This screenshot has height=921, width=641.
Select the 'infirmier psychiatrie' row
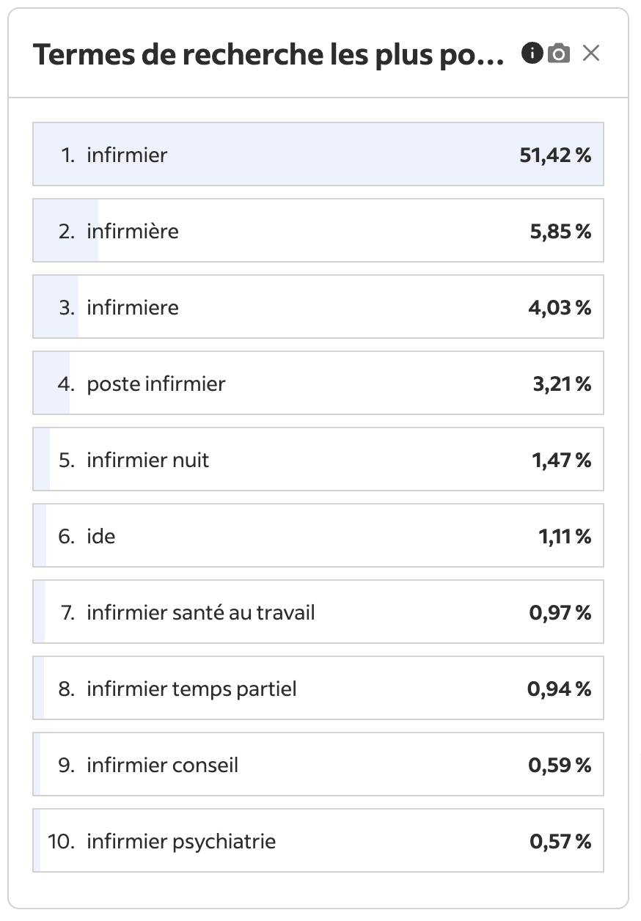pos(318,840)
